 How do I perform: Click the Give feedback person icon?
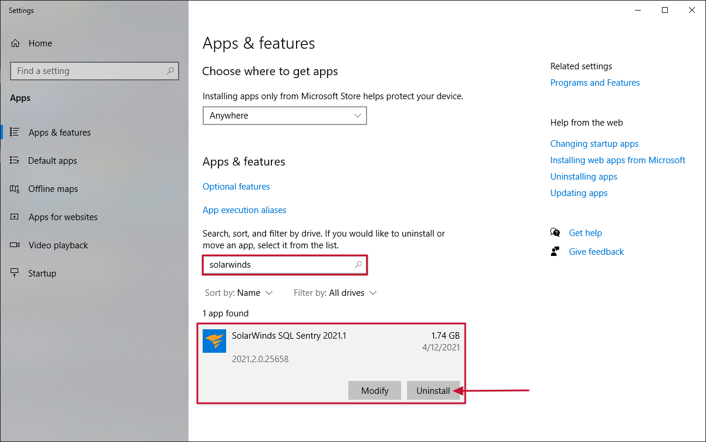(555, 252)
